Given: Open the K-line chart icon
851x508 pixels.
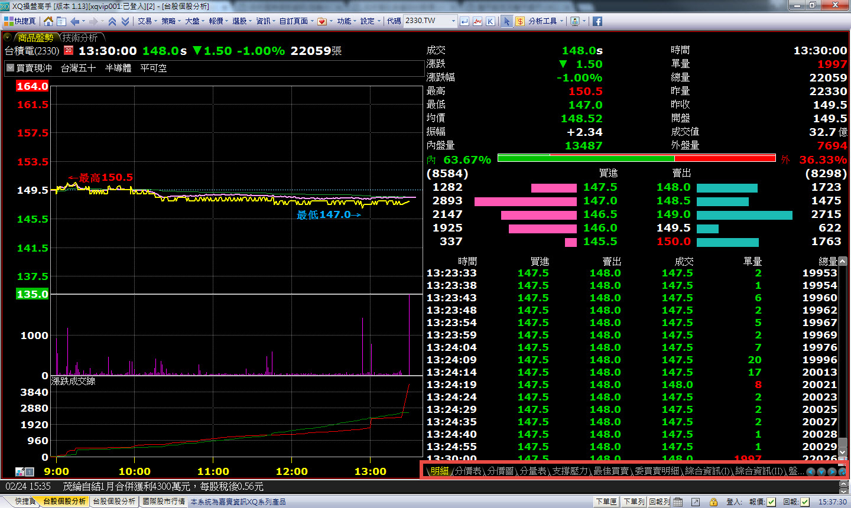Looking at the screenshot, I should click(x=491, y=21).
